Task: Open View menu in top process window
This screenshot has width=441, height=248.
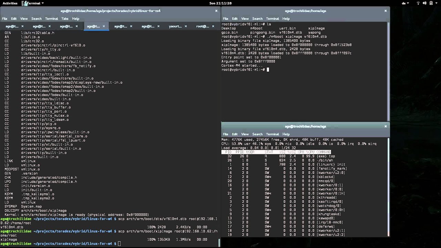Action: click(245, 134)
